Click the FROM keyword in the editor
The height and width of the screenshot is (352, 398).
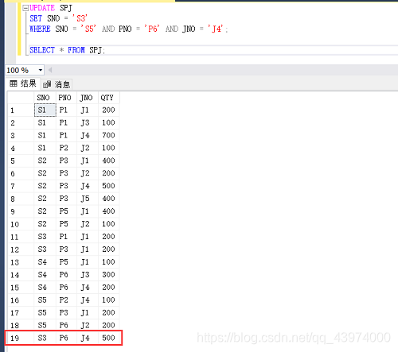[76, 50]
